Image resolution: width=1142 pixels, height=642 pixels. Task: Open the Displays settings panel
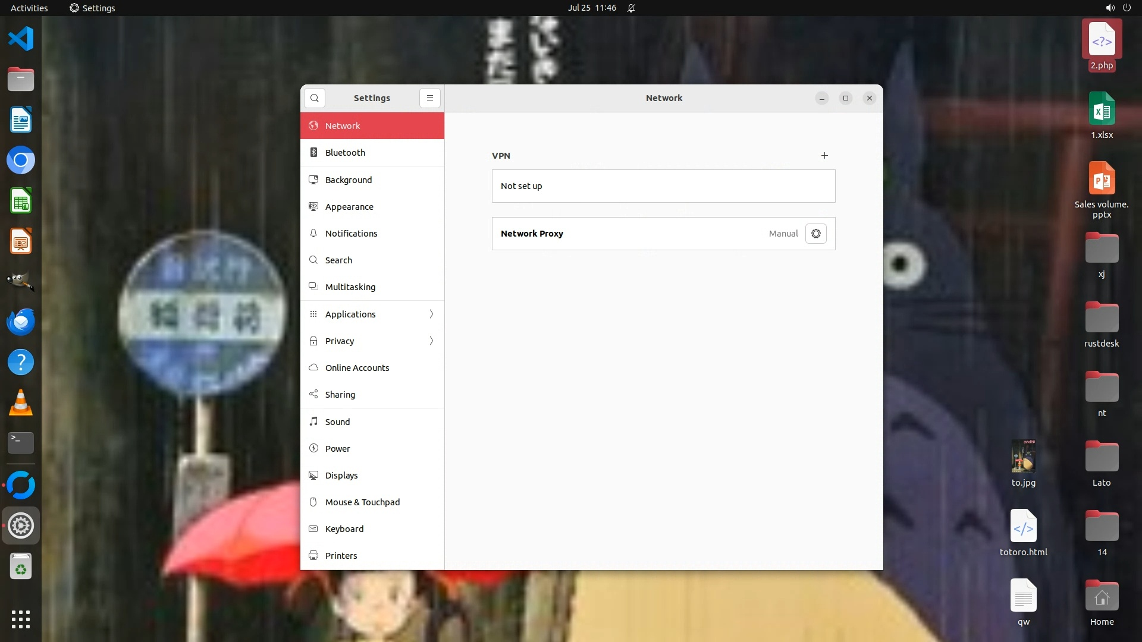341,476
